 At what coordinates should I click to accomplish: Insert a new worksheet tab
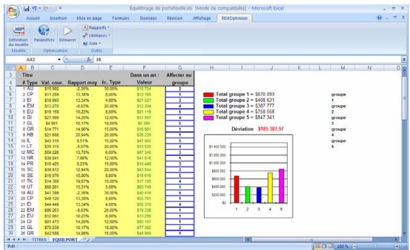pyautogui.click(x=87, y=239)
